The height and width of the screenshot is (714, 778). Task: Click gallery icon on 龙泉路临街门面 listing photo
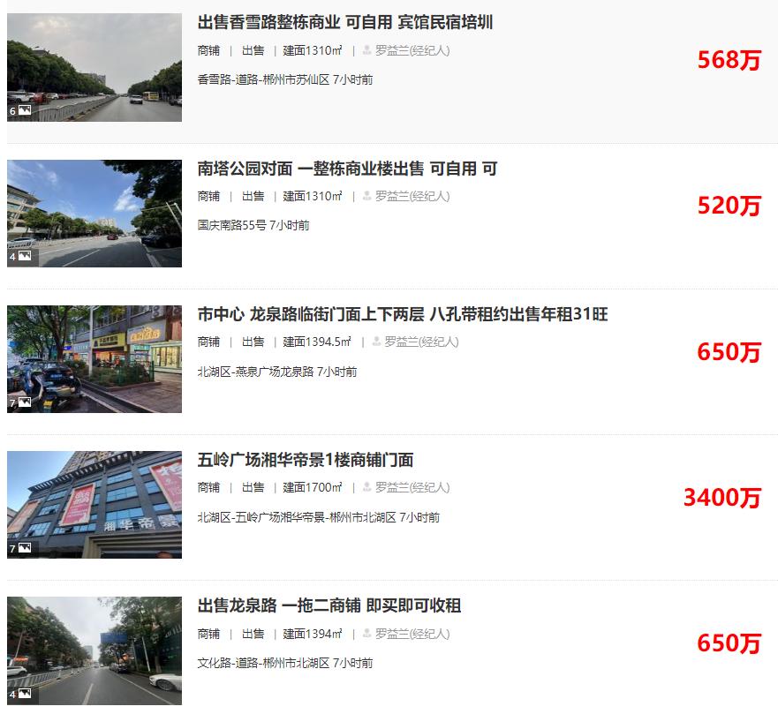pyautogui.click(x=25, y=402)
